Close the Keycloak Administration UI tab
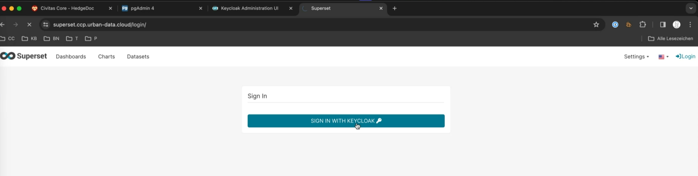The height and width of the screenshot is (176, 698). click(x=291, y=8)
